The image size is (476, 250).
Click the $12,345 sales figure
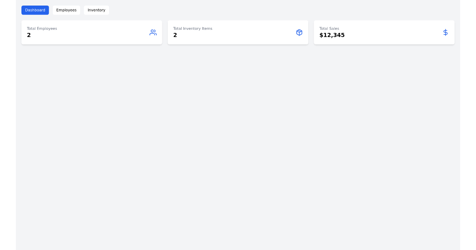pyautogui.click(x=332, y=35)
